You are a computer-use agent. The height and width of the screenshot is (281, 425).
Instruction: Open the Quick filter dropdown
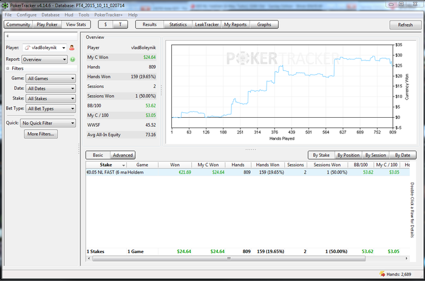[48, 123]
